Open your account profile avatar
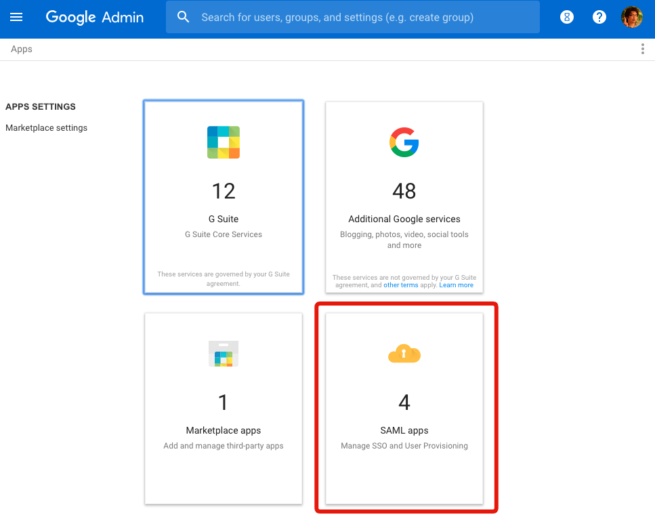This screenshot has width=655, height=521. point(631,17)
